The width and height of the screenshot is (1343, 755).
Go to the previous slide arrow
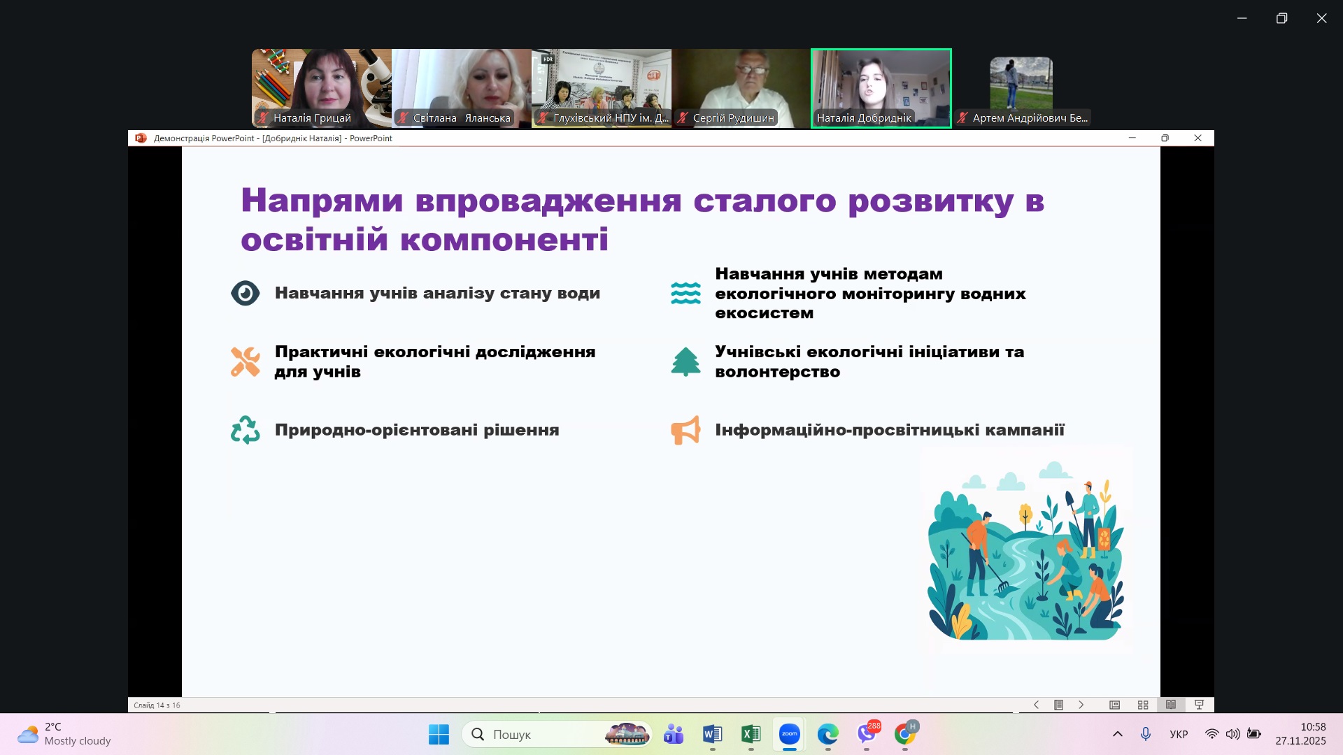pos(1036,705)
